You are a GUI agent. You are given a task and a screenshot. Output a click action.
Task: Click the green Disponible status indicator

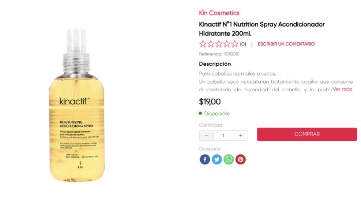coord(215,113)
